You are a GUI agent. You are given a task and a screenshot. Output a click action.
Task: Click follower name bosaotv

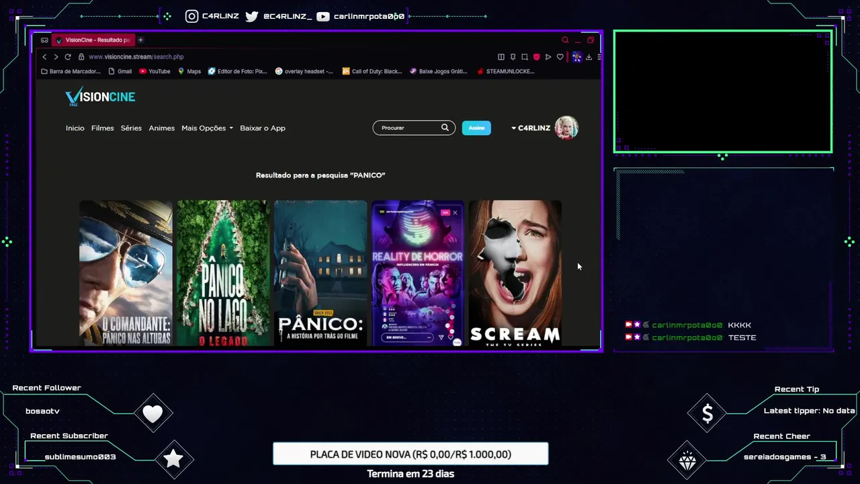(42, 411)
